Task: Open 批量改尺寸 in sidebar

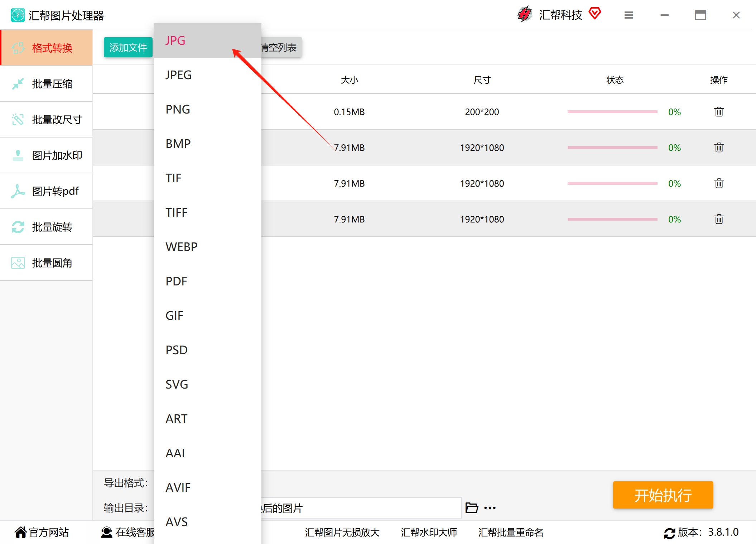Action: [47, 119]
